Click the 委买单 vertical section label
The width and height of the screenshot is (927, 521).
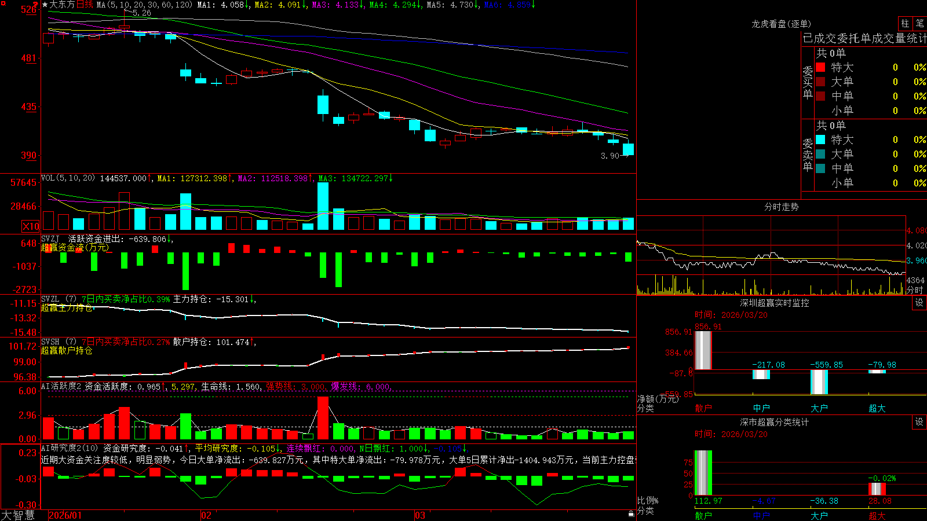coord(808,82)
